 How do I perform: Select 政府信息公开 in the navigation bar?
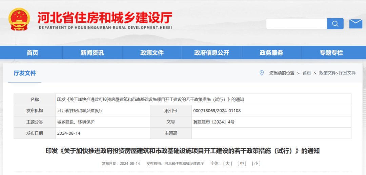[211, 53]
